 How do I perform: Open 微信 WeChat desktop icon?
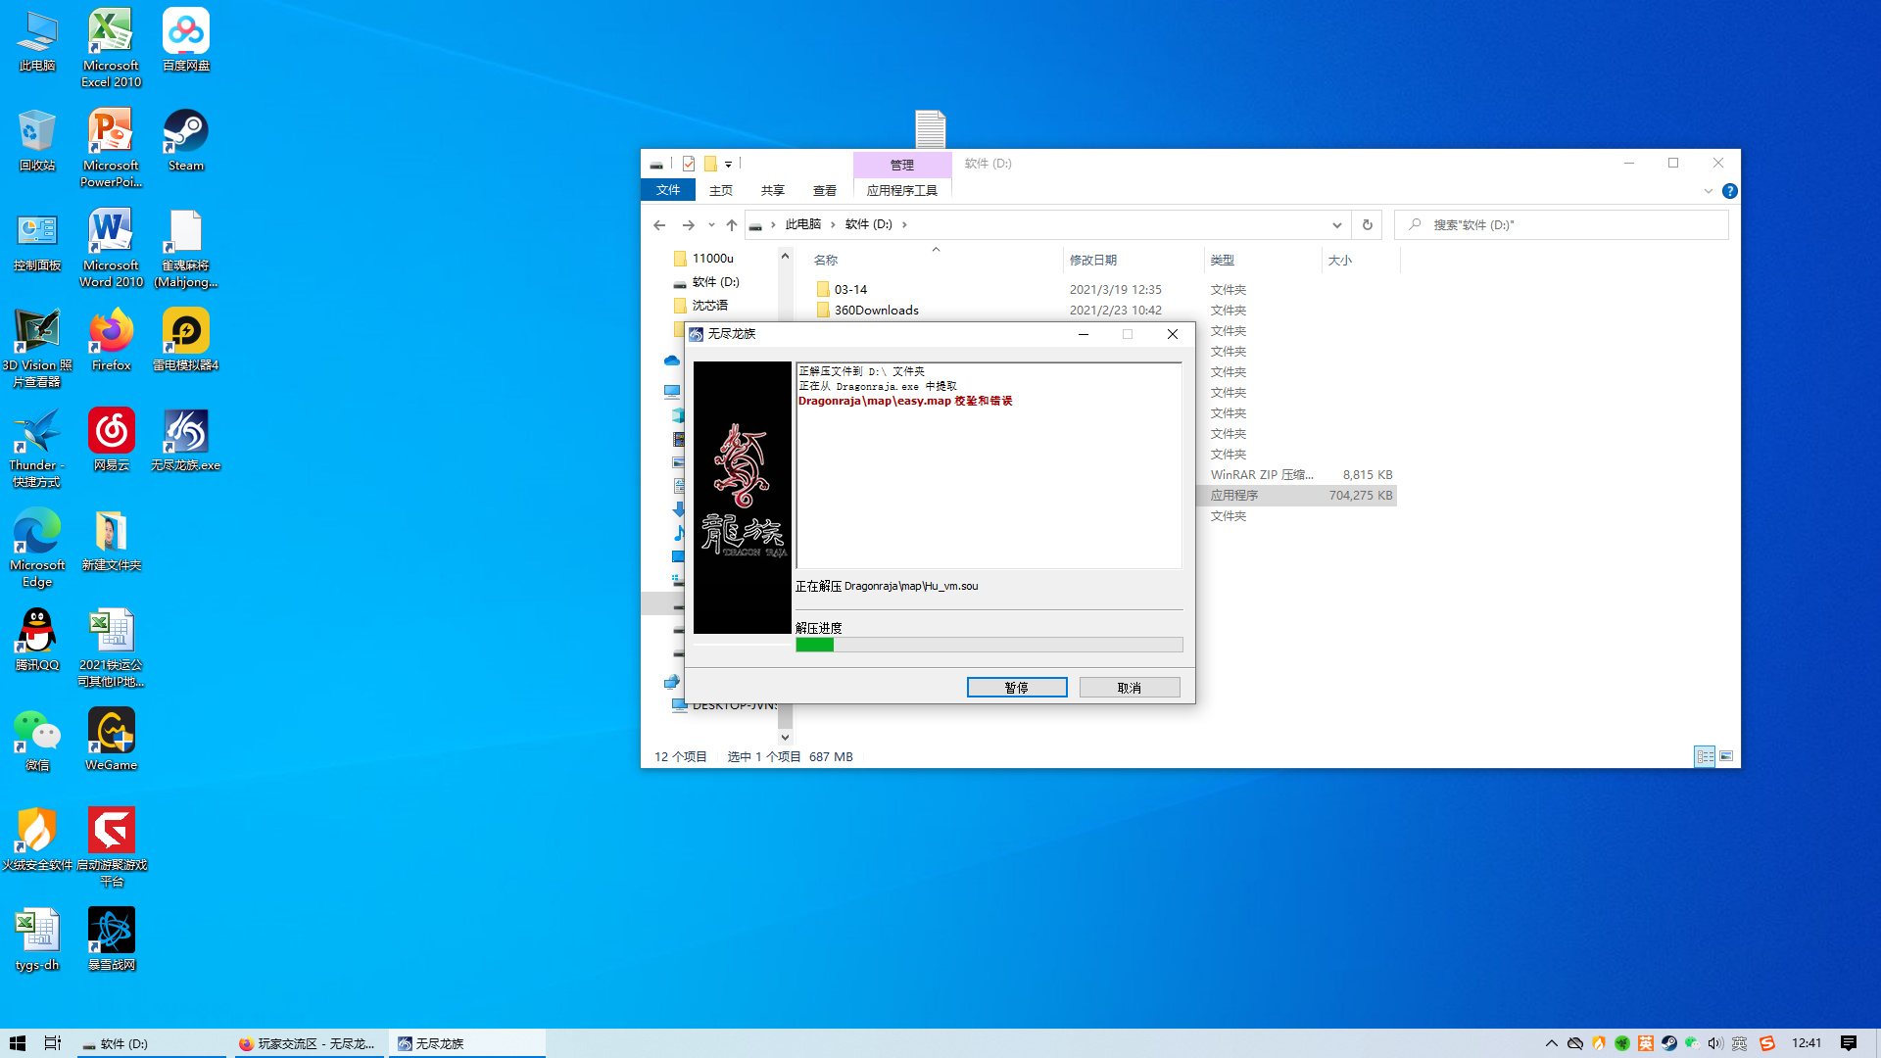pyautogui.click(x=37, y=740)
